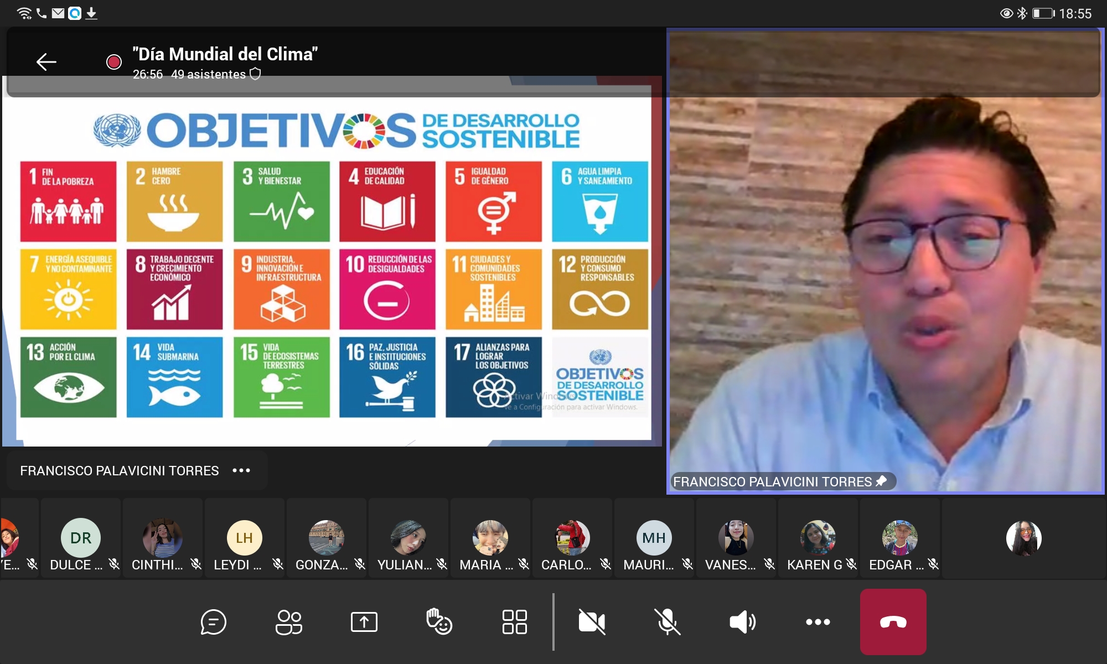Tap the FRANCISCO PALAVICINI TORRES presenter name label

coord(120,471)
